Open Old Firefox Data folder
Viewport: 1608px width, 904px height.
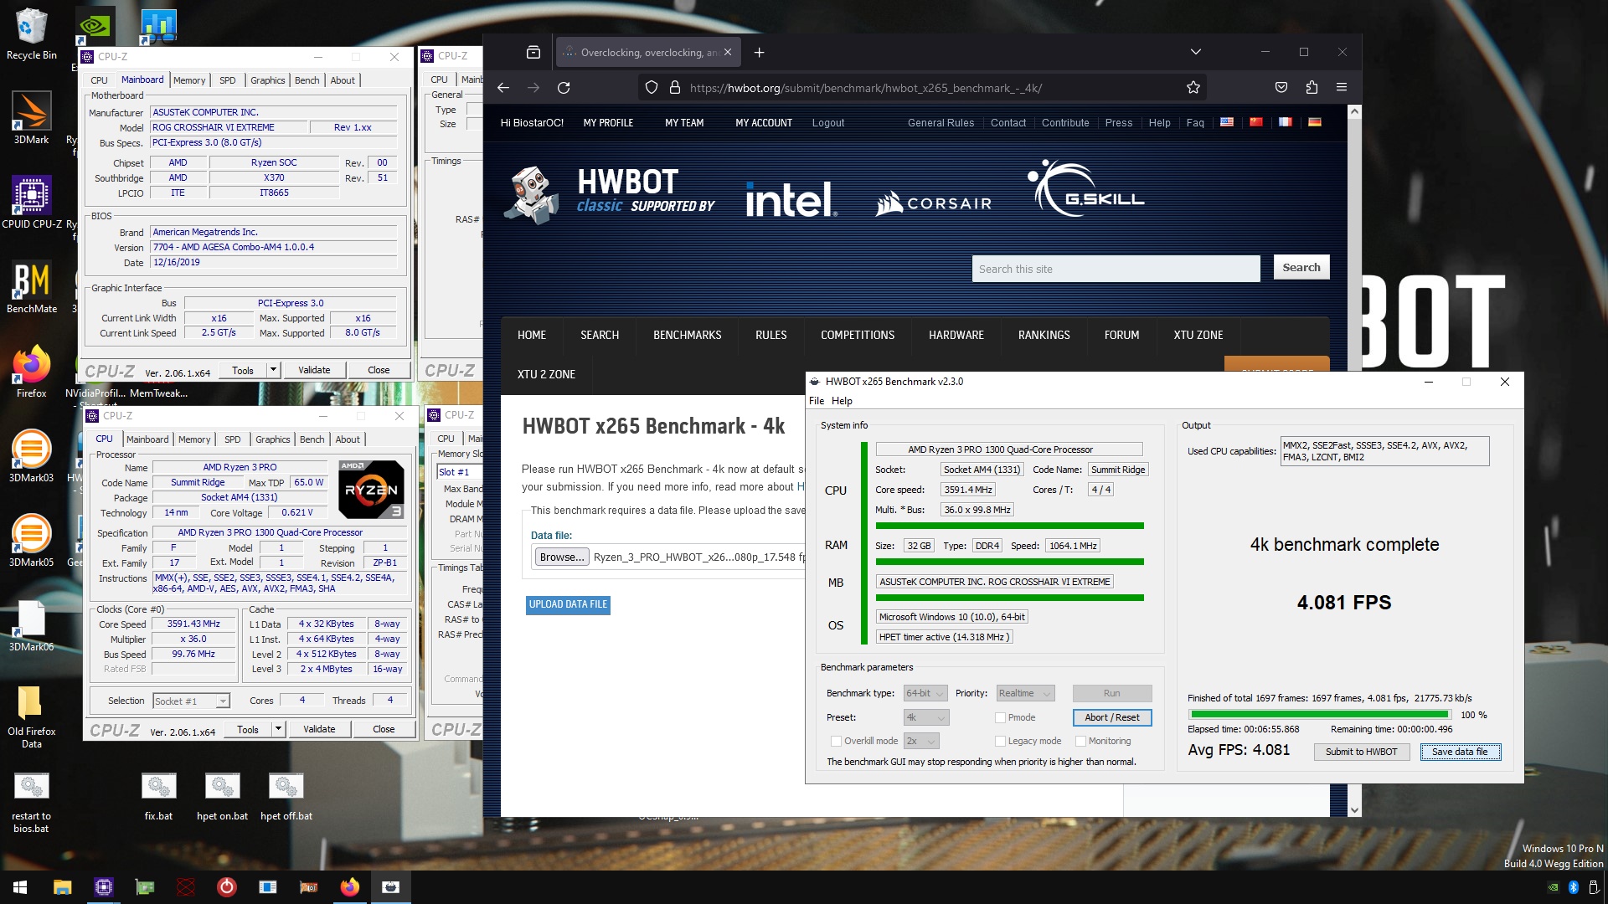31,716
